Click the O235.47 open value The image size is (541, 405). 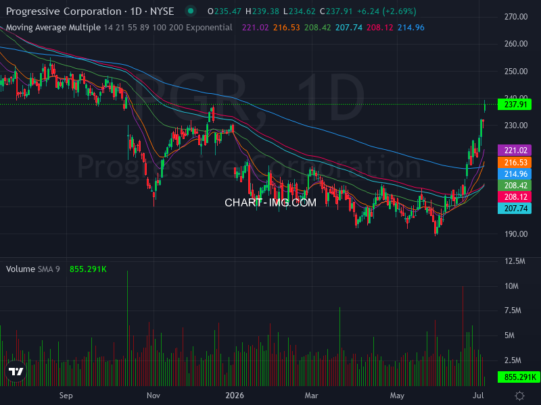[x=225, y=11]
